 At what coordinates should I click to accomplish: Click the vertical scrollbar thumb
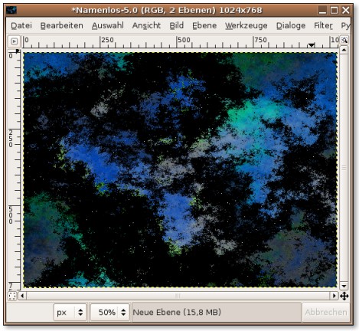coord(344,168)
